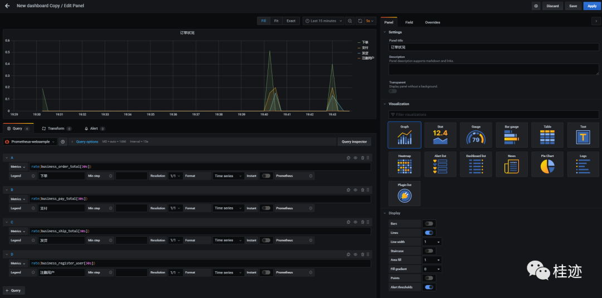This screenshot has height=298, width=602.
Task: Toggle the Instant switch for query A
Action: (266, 175)
